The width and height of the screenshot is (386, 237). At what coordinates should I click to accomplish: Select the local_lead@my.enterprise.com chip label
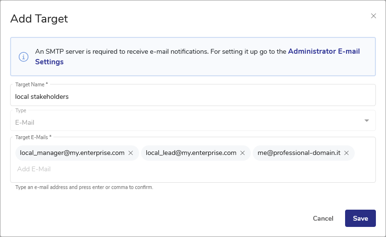click(x=191, y=153)
